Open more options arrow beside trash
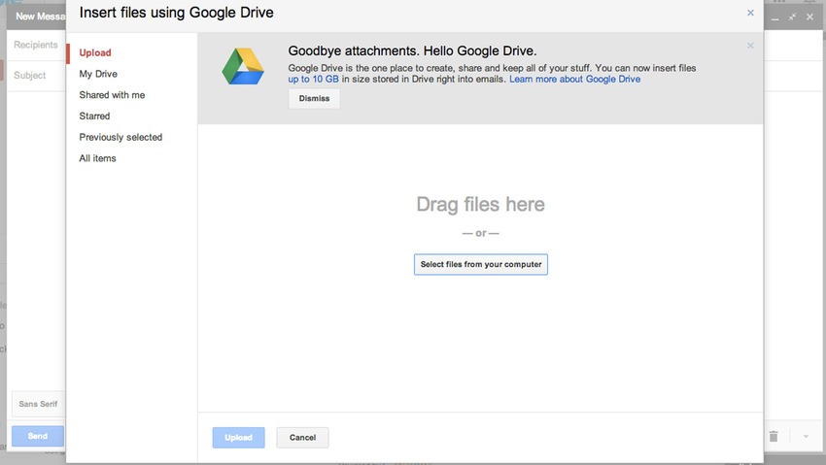826x465 pixels. 806,437
